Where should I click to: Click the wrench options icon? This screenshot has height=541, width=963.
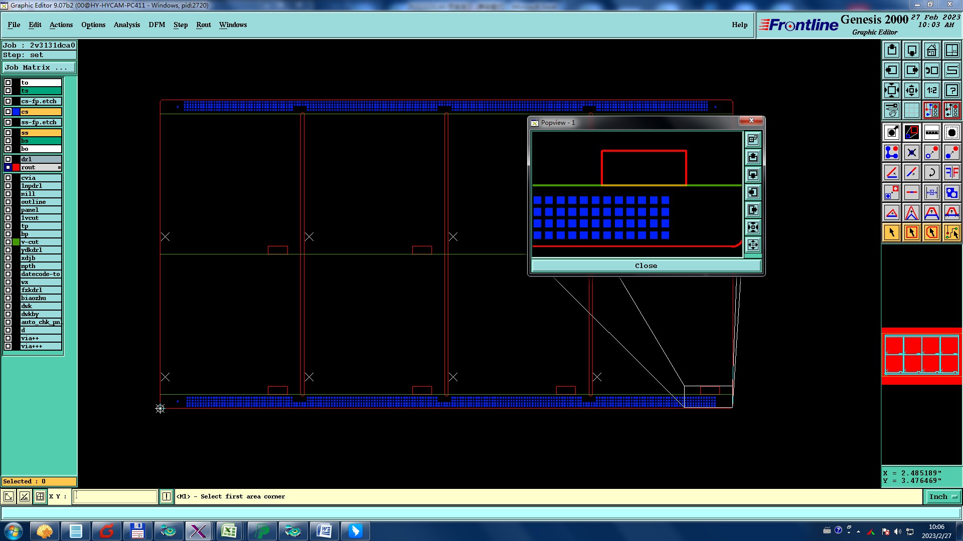click(x=892, y=110)
